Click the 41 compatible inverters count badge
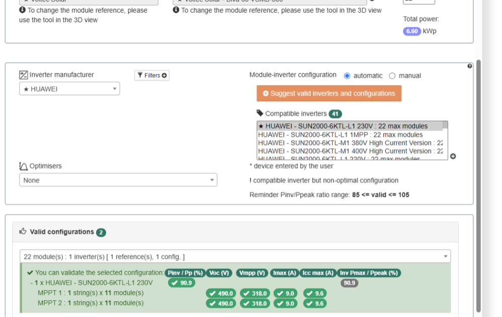The height and width of the screenshot is (317, 502). (x=335, y=114)
